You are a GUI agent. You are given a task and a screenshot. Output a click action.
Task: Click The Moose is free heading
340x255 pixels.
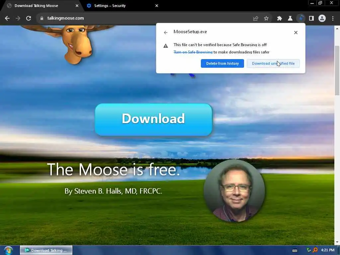click(x=114, y=169)
